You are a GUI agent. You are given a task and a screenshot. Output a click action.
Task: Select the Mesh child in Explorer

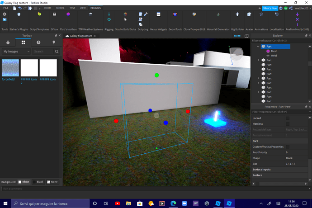click(274, 51)
